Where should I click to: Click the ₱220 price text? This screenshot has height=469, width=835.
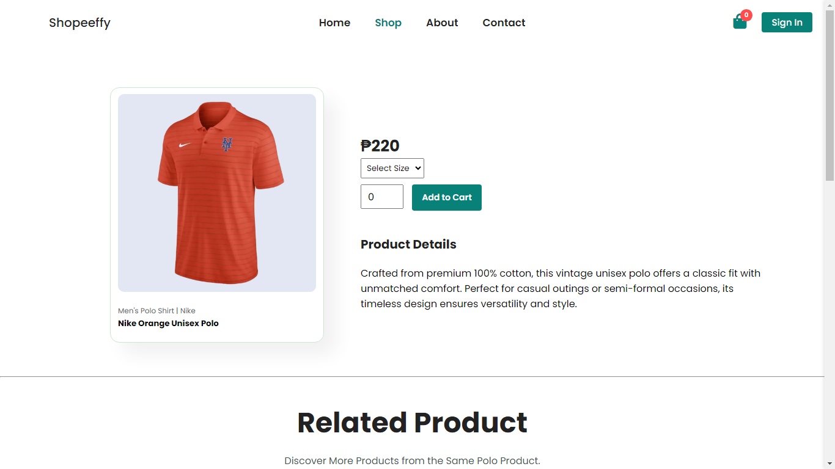[x=380, y=146]
